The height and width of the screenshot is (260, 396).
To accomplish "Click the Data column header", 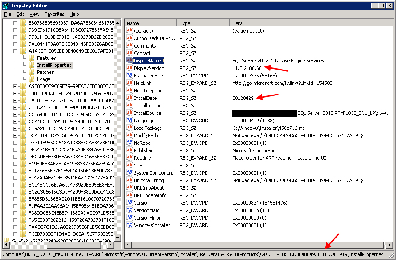I will click(312, 23).
